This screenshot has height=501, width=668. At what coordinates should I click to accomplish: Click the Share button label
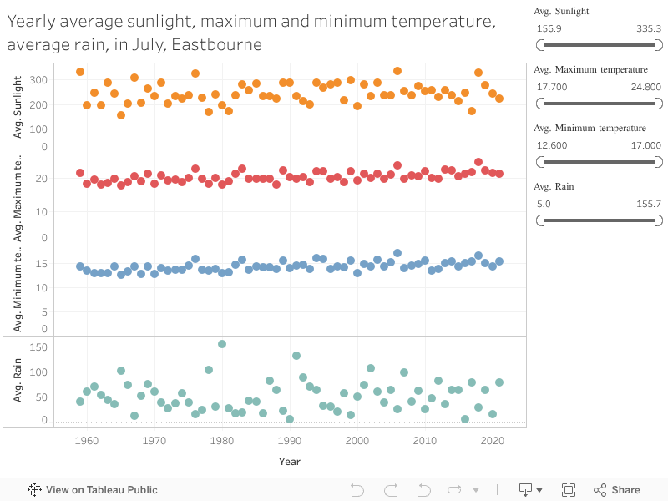tap(626, 490)
